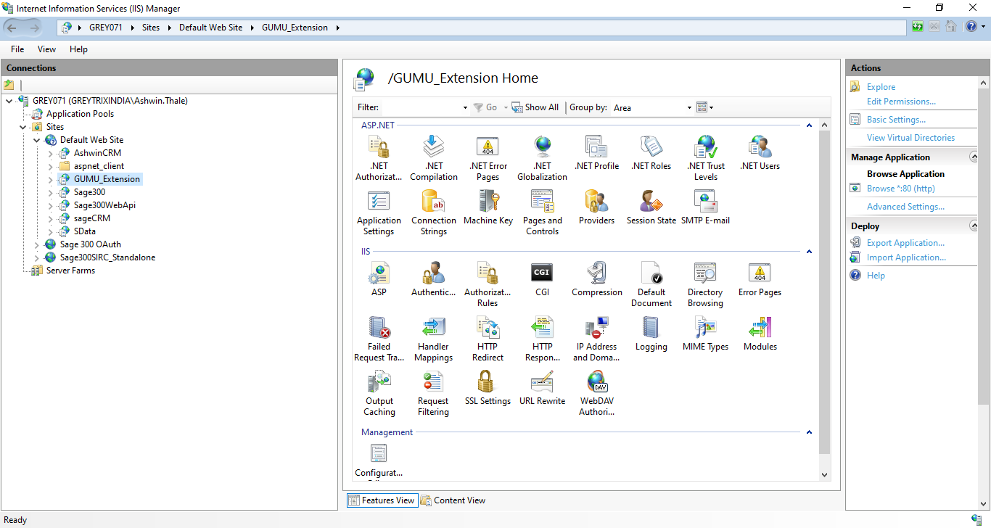Open IP Address and Domain Restrictions
991x528 pixels.
tap(596, 339)
